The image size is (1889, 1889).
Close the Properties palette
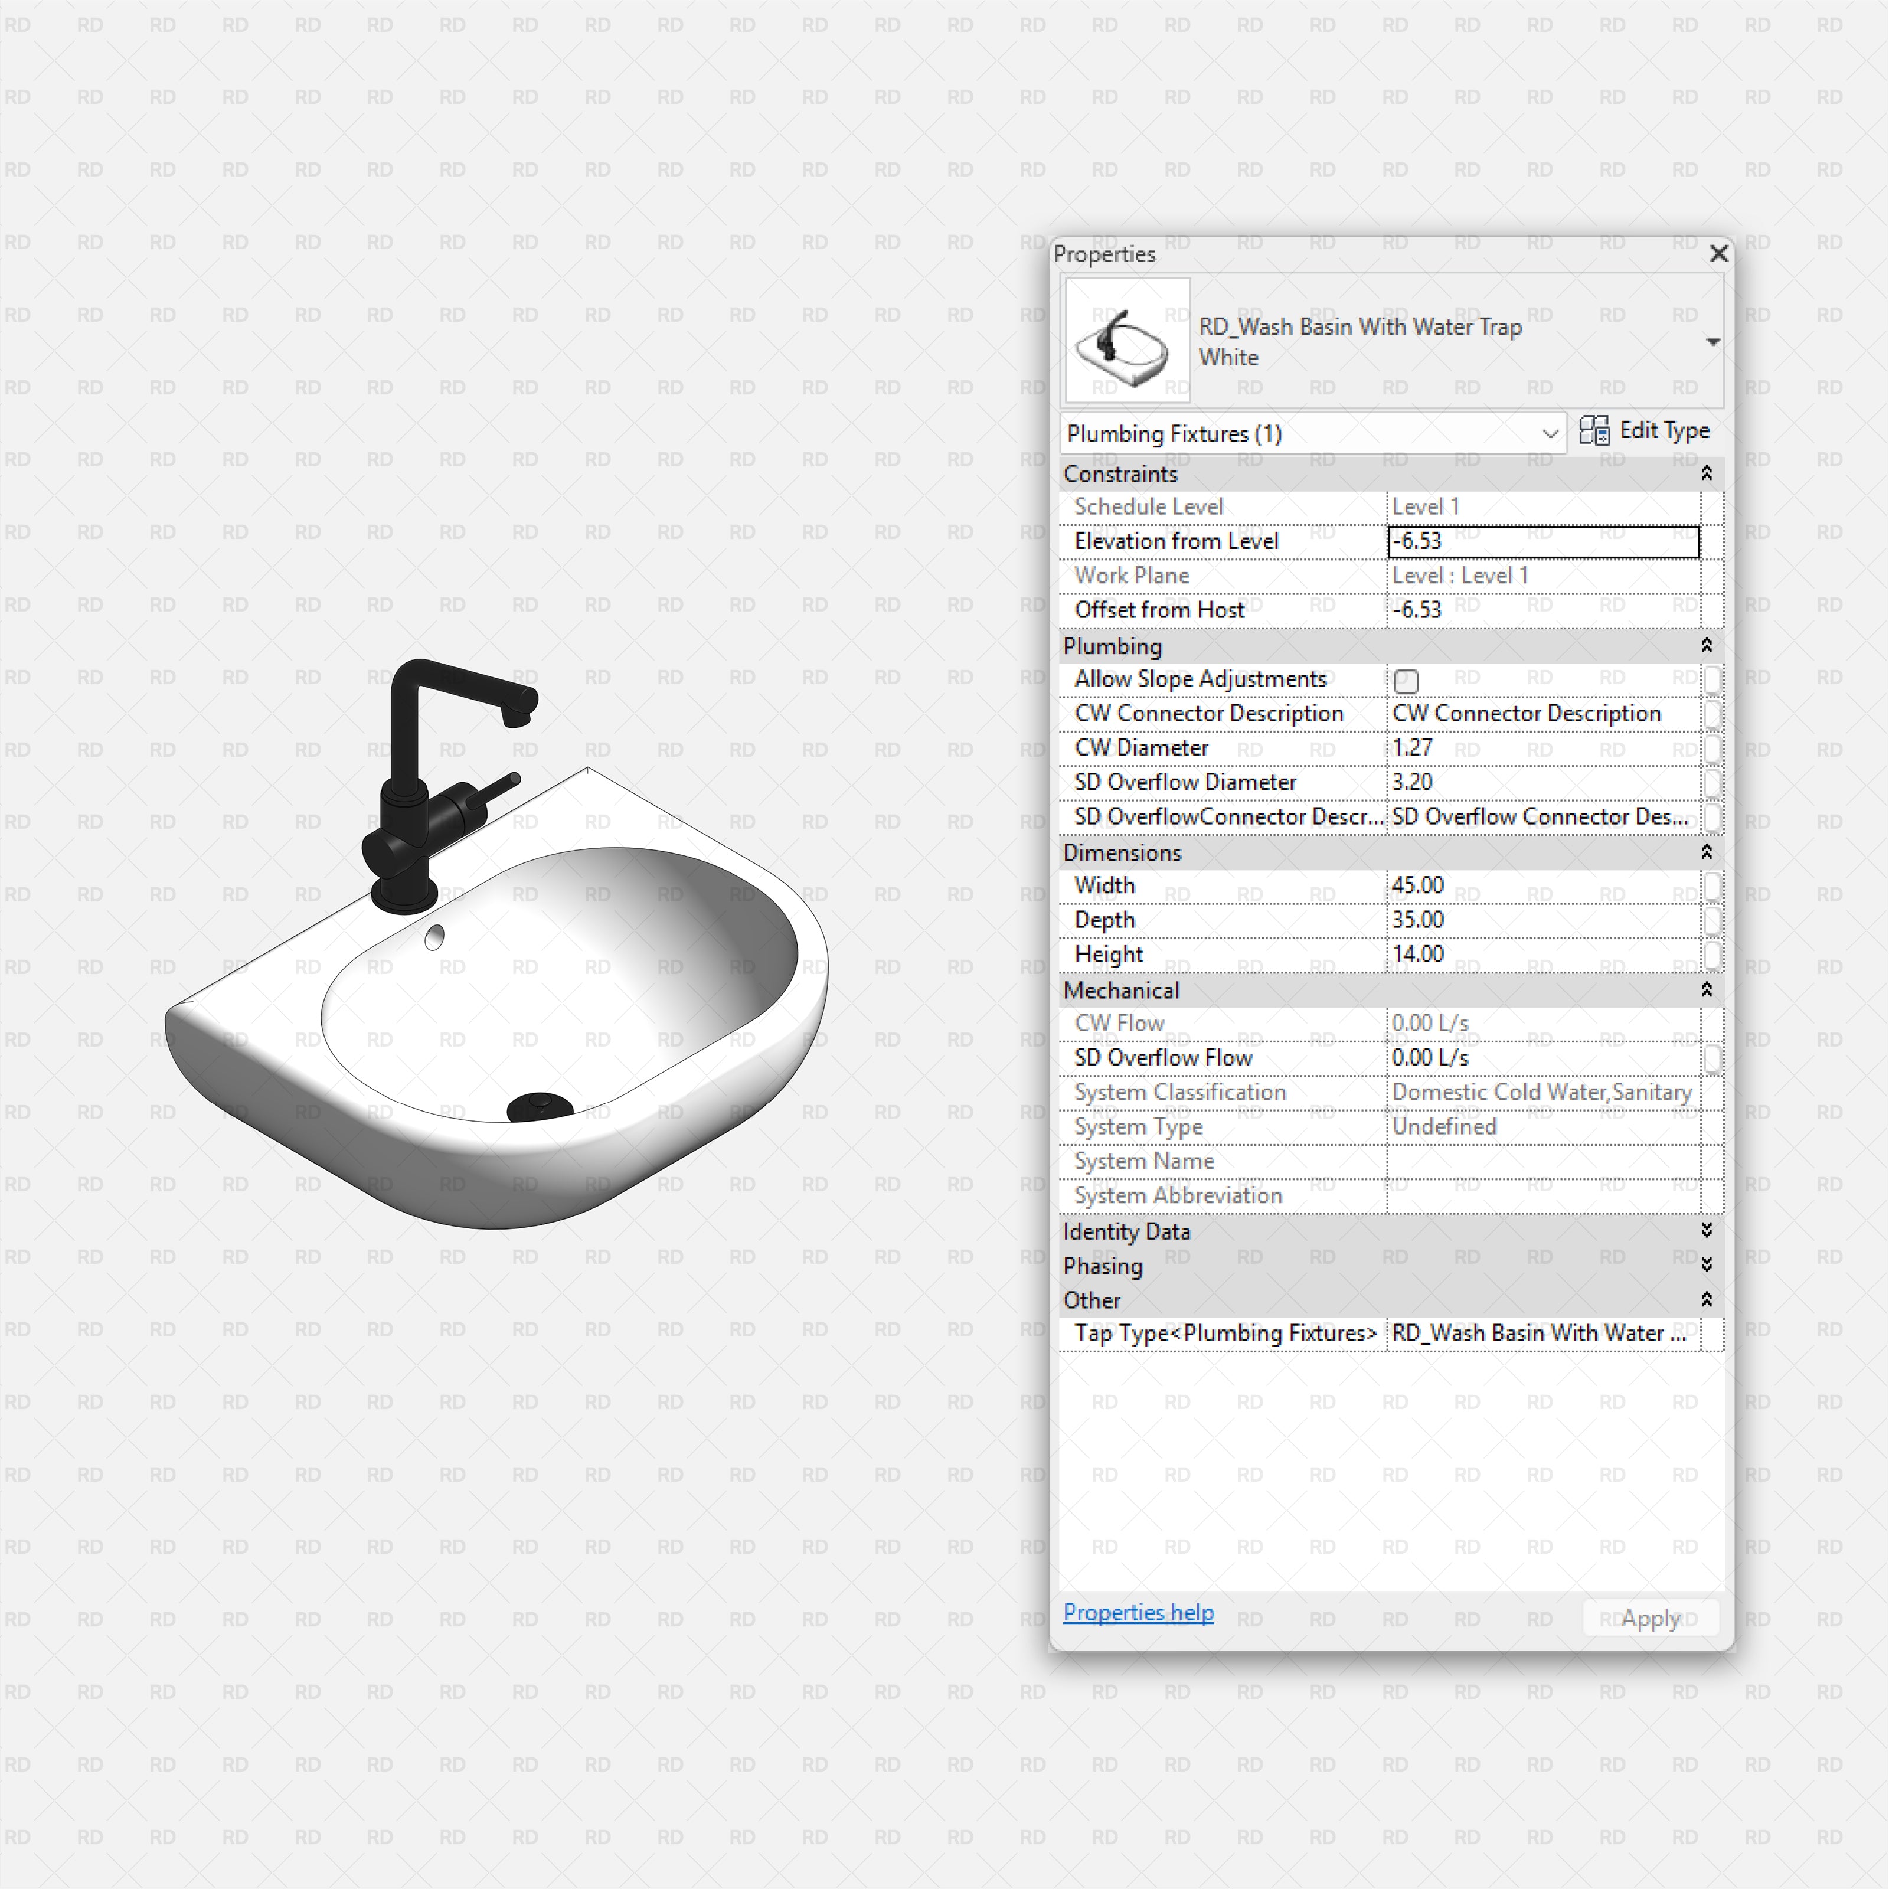[x=1719, y=253]
